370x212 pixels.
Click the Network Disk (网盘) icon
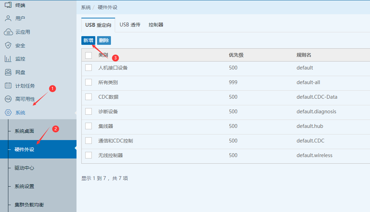click(8, 72)
